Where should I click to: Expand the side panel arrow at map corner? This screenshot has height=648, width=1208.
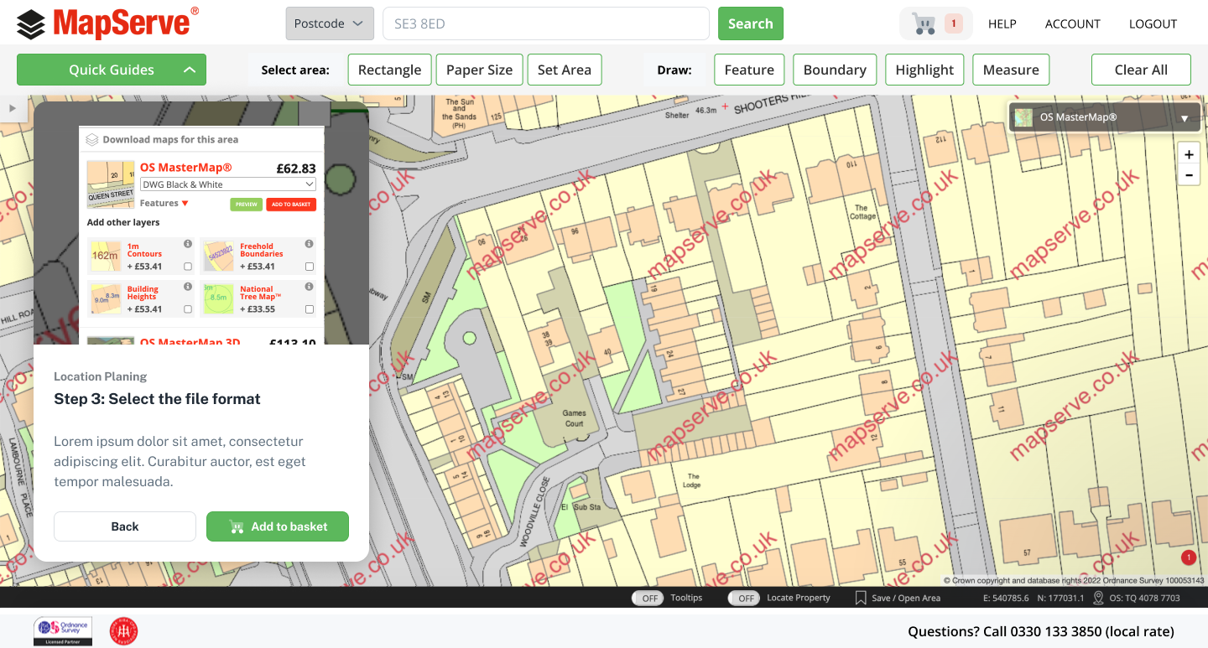(x=12, y=108)
